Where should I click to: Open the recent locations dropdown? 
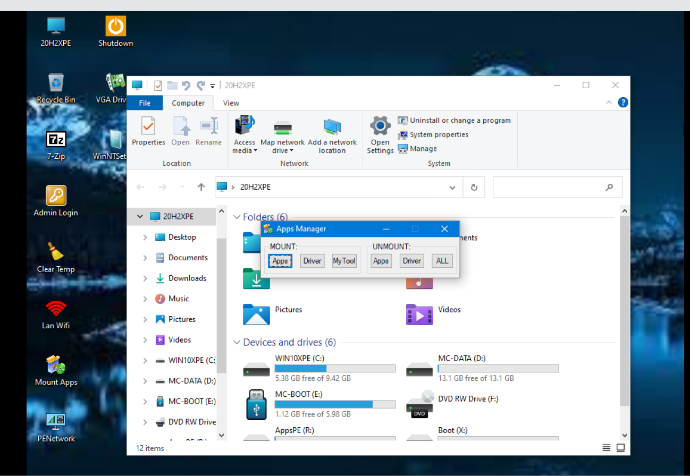coord(182,187)
